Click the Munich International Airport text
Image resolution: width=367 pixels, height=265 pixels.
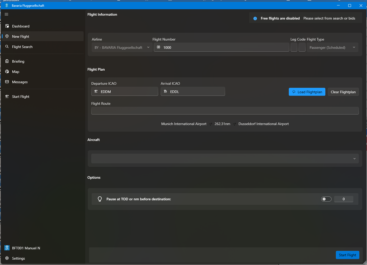(184, 124)
